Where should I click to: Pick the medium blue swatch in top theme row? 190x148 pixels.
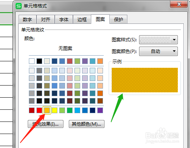62,61
